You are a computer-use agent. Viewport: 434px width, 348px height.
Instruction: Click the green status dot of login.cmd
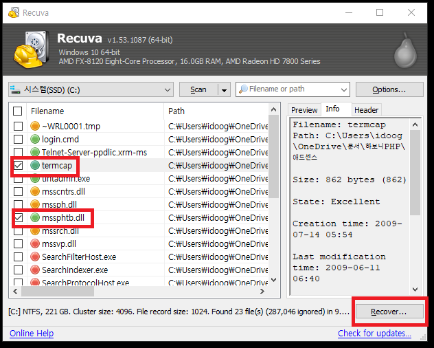(x=35, y=139)
